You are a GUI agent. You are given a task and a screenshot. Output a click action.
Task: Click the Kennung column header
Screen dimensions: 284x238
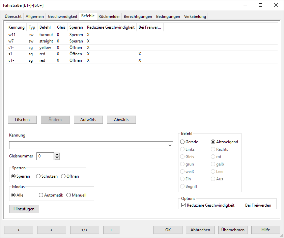tap(17, 27)
